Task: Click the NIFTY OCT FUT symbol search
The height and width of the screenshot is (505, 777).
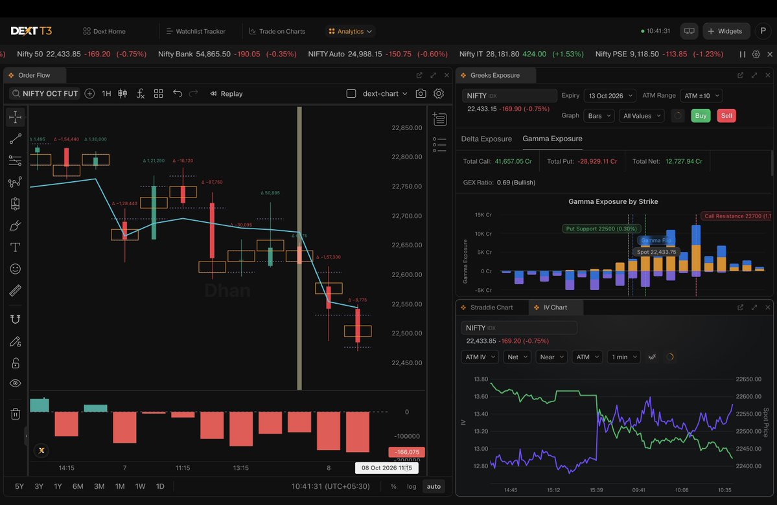Action: tap(45, 94)
